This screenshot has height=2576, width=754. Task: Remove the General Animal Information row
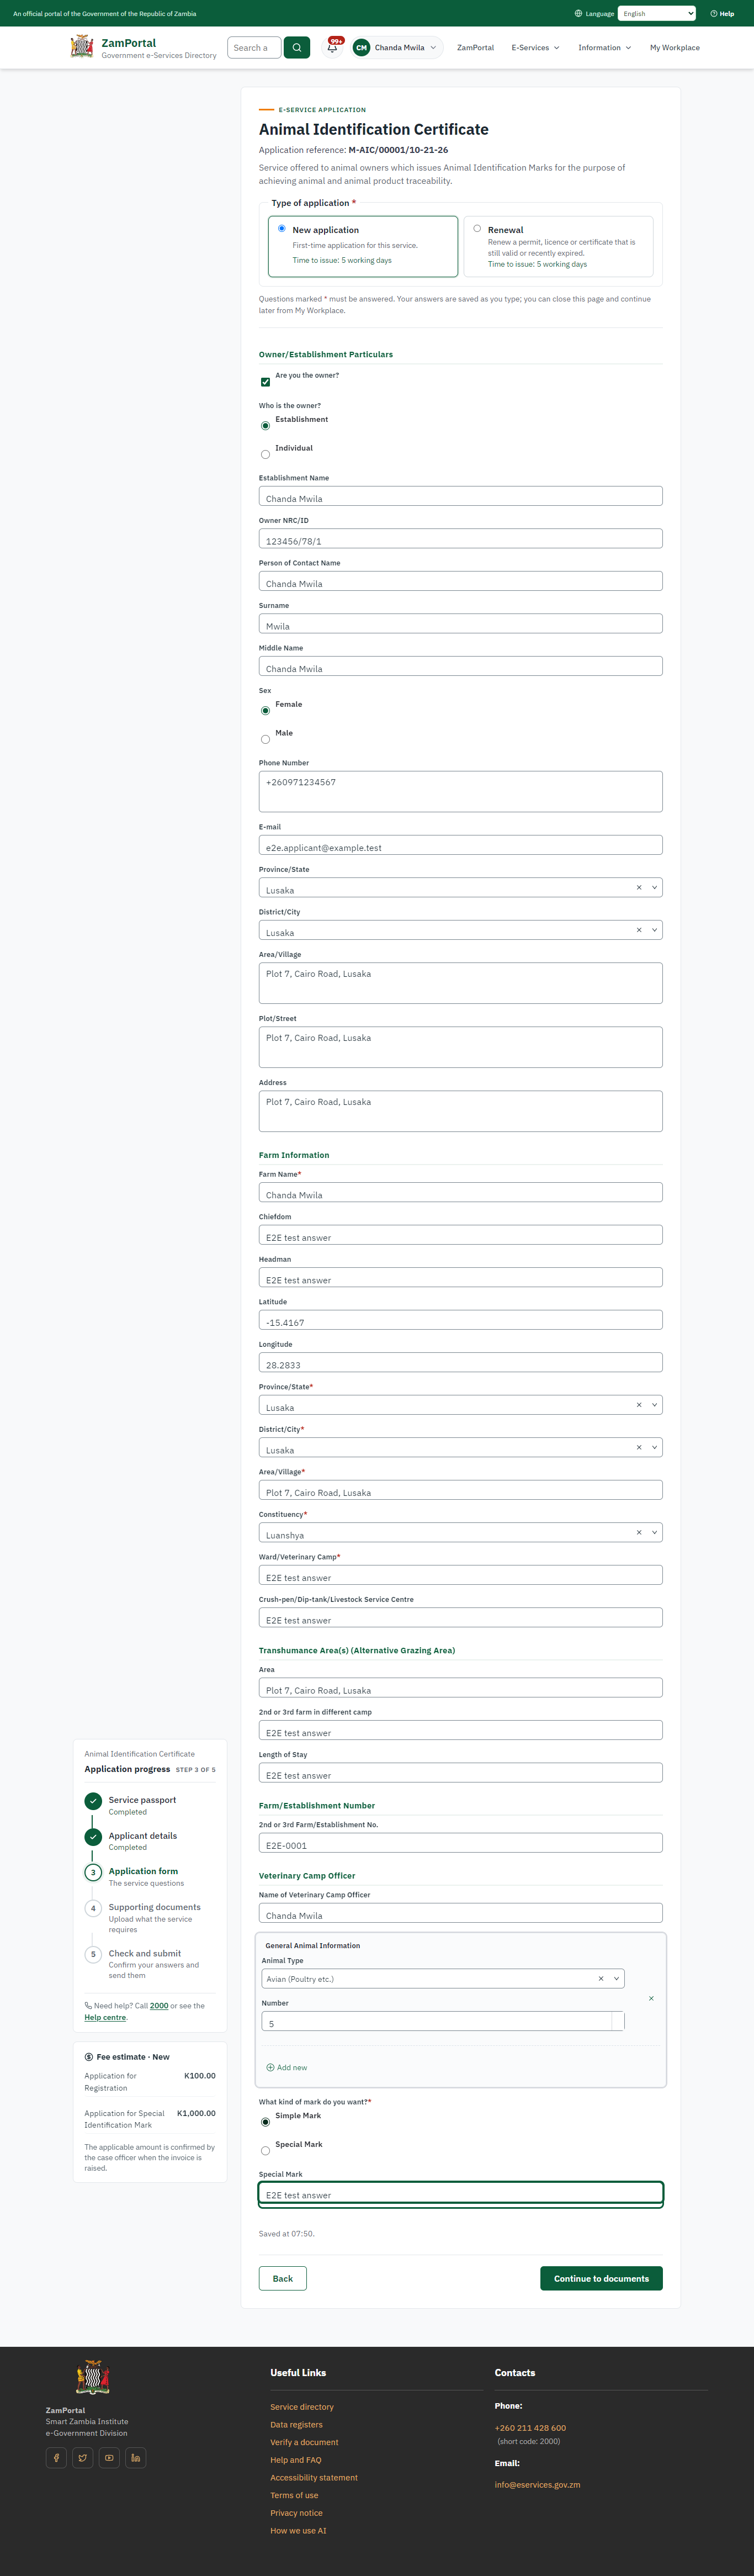click(651, 1998)
